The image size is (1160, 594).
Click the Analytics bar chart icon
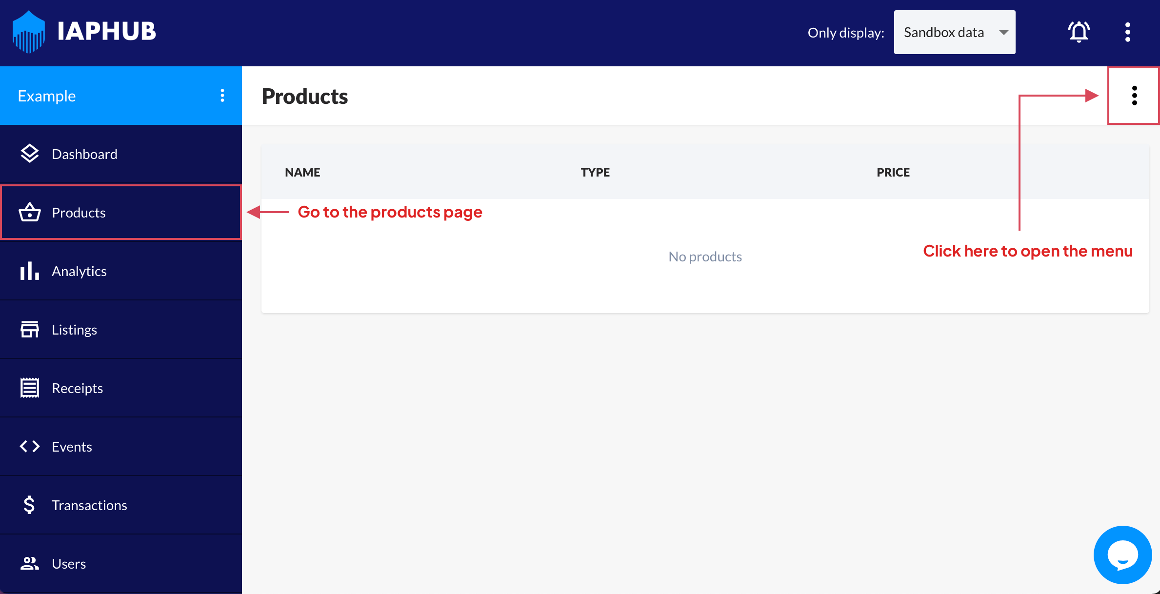30,271
